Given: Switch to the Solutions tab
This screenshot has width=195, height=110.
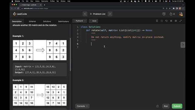Looking at the screenshot, I should coord(47,21).
